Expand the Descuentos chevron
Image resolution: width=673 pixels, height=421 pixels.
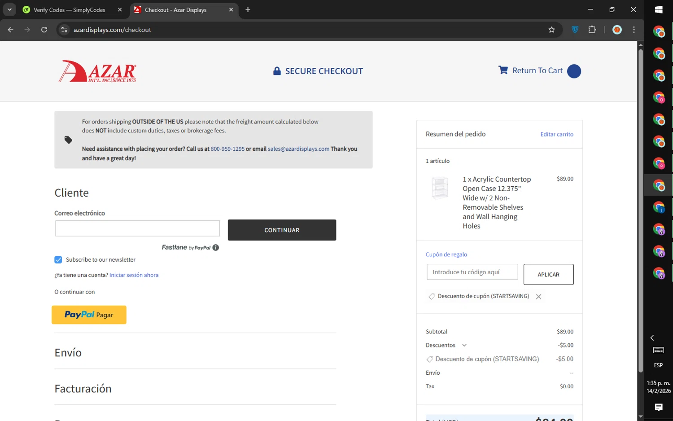tap(464, 345)
